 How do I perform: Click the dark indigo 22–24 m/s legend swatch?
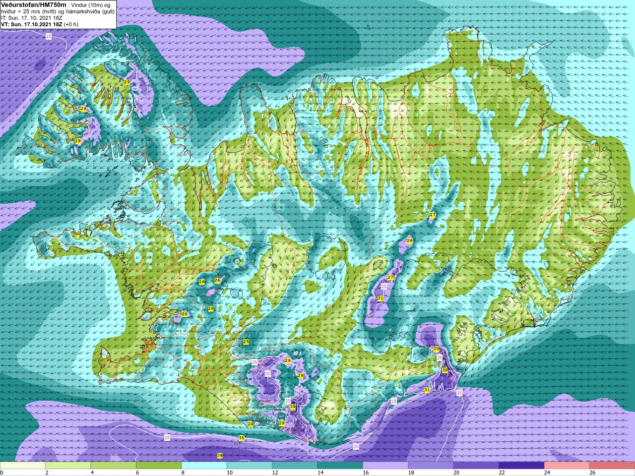click(x=521, y=466)
